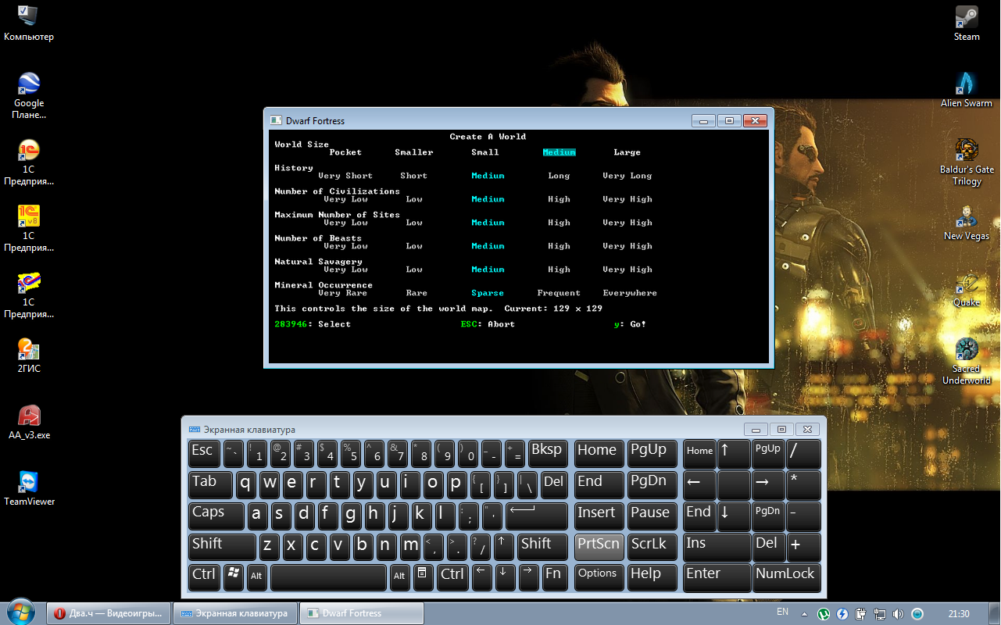The width and height of the screenshot is (1001, 625).
Task: Click the speaker volume tray icon
Action: coord(898,614)
